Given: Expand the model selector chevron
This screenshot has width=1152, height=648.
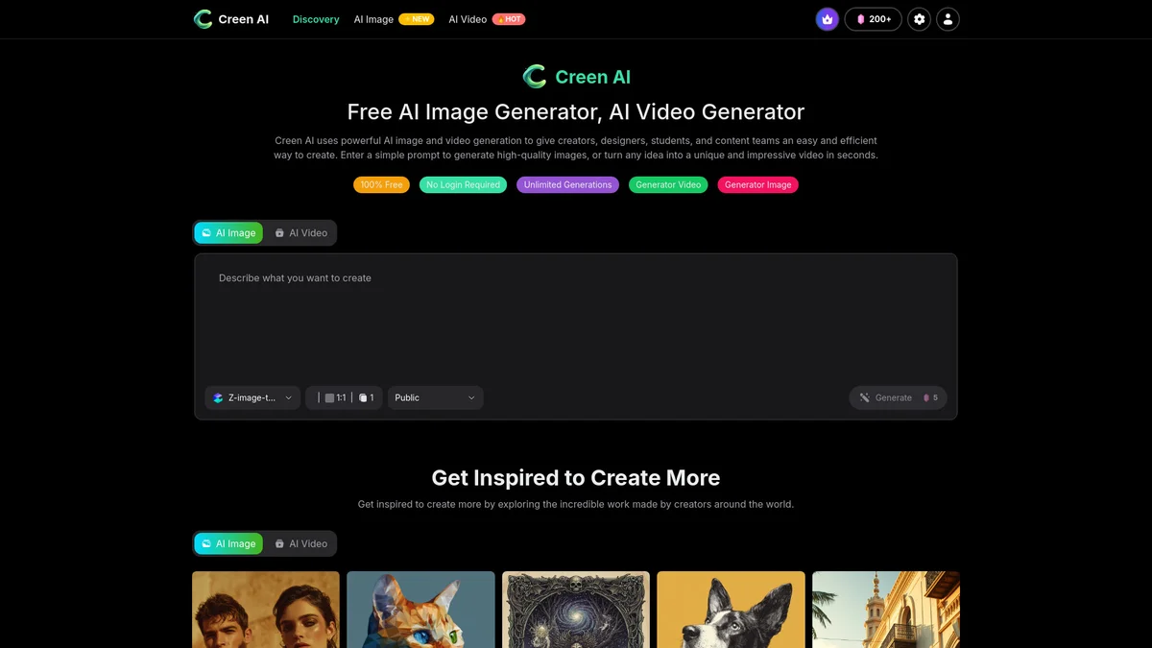Looking at the screenshot, I should pos(286,396).
